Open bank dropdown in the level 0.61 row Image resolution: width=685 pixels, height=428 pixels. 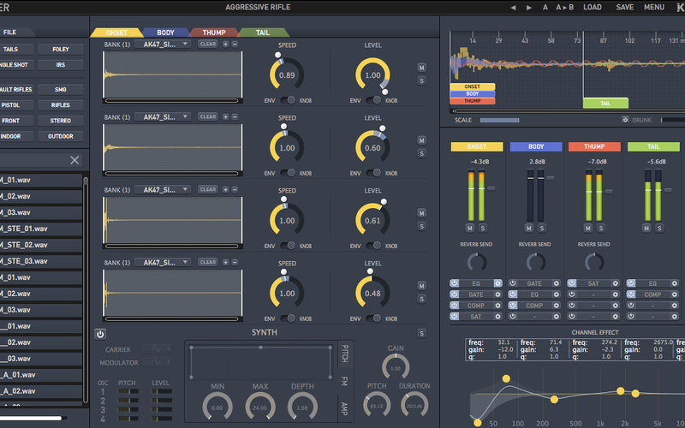point(163,189)
